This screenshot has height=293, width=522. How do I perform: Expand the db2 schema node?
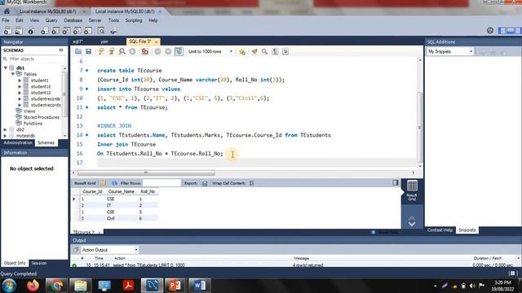tap(6, 129)
